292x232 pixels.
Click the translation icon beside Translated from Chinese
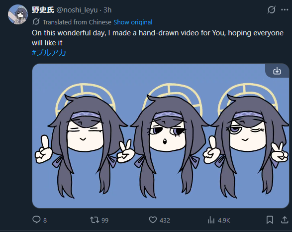tap(36, 22)
